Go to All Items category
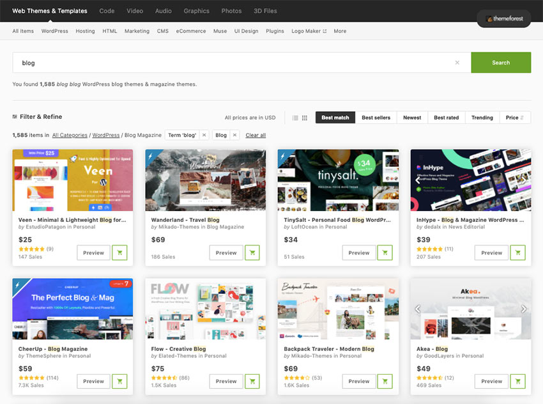The width and height of the screenshot is (543, 404). point(23,31)
